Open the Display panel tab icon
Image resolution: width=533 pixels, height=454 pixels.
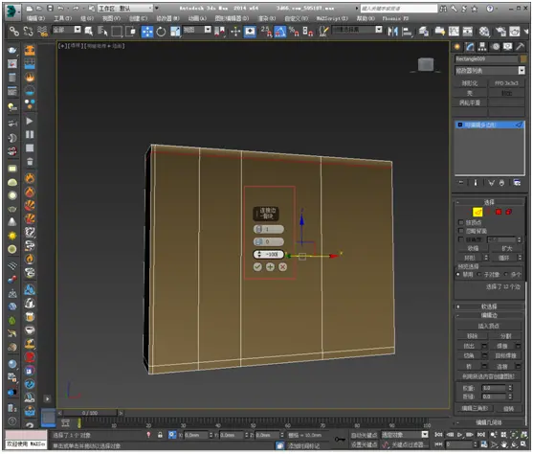(508, 47)
